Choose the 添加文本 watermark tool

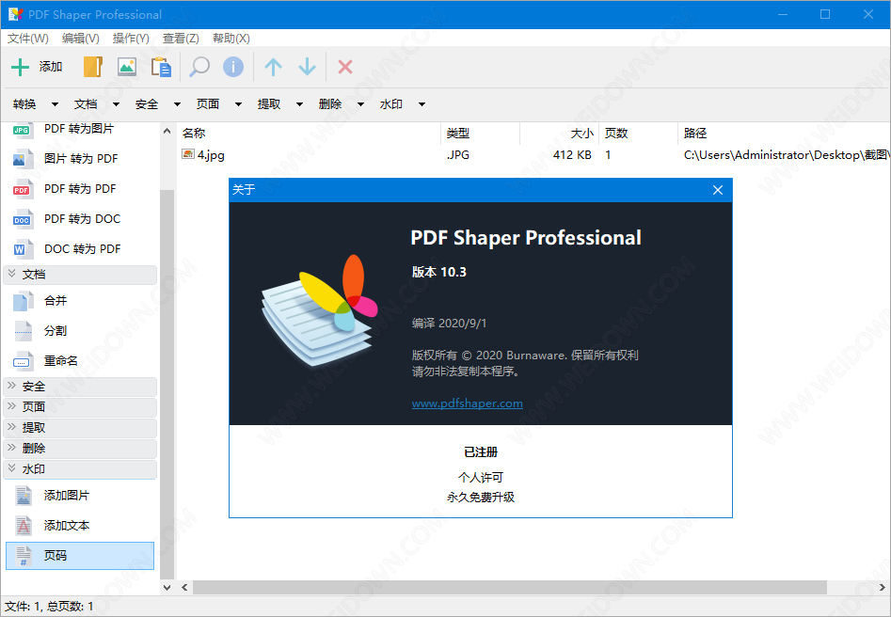(80, 526)
